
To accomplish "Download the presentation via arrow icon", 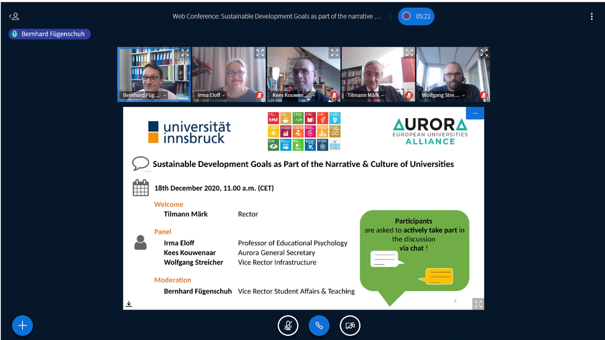I will 129,303.
